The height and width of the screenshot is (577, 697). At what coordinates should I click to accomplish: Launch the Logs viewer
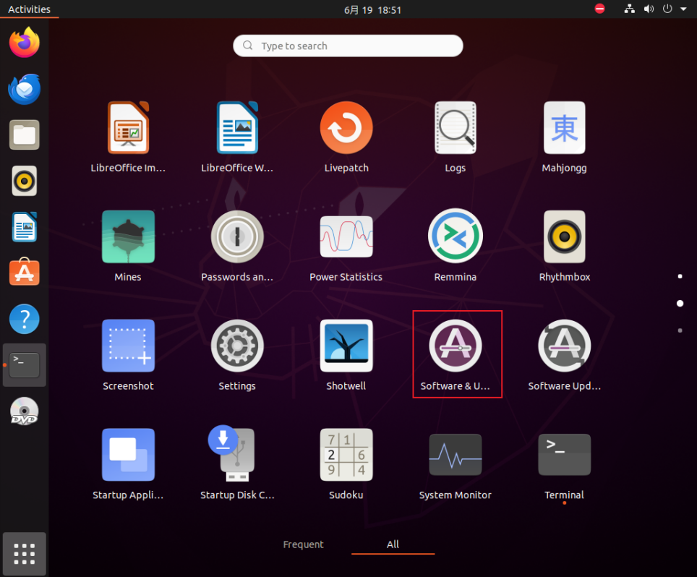coord(456,127)
